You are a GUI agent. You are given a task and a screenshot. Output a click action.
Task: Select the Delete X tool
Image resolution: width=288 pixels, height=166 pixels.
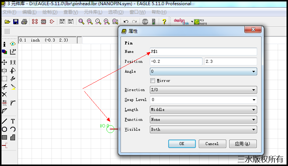(4, 94)
